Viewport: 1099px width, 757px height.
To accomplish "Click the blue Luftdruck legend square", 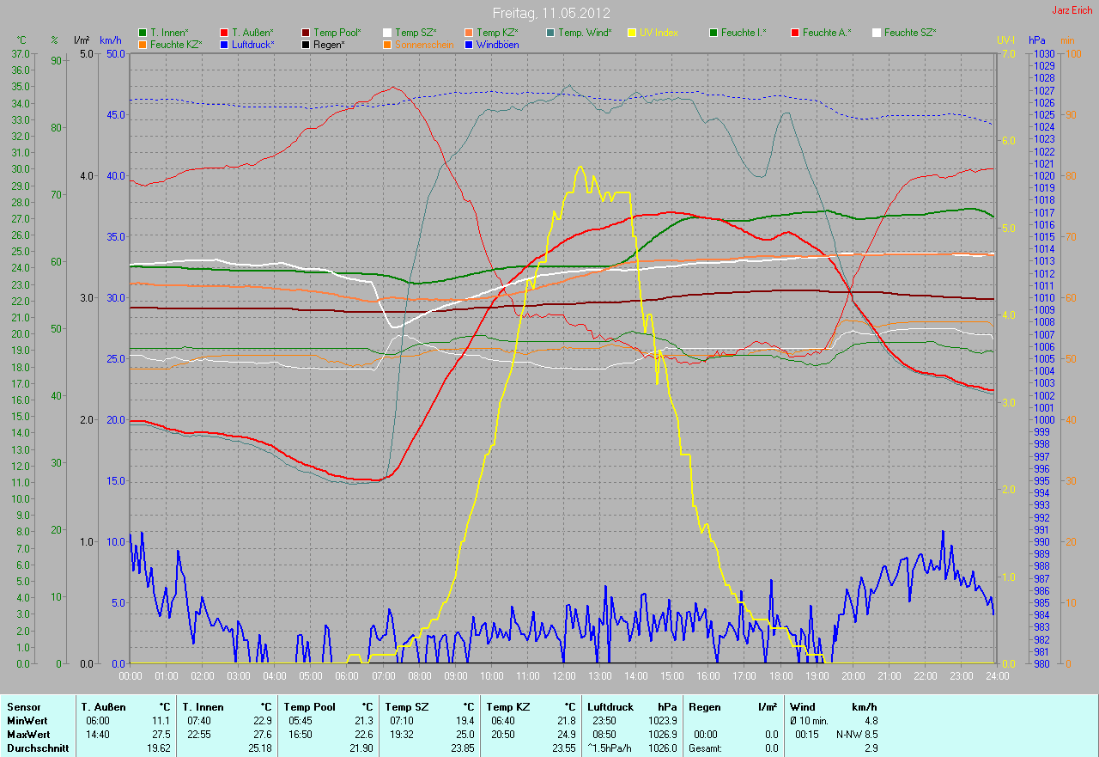I will [x=224, y=45].
